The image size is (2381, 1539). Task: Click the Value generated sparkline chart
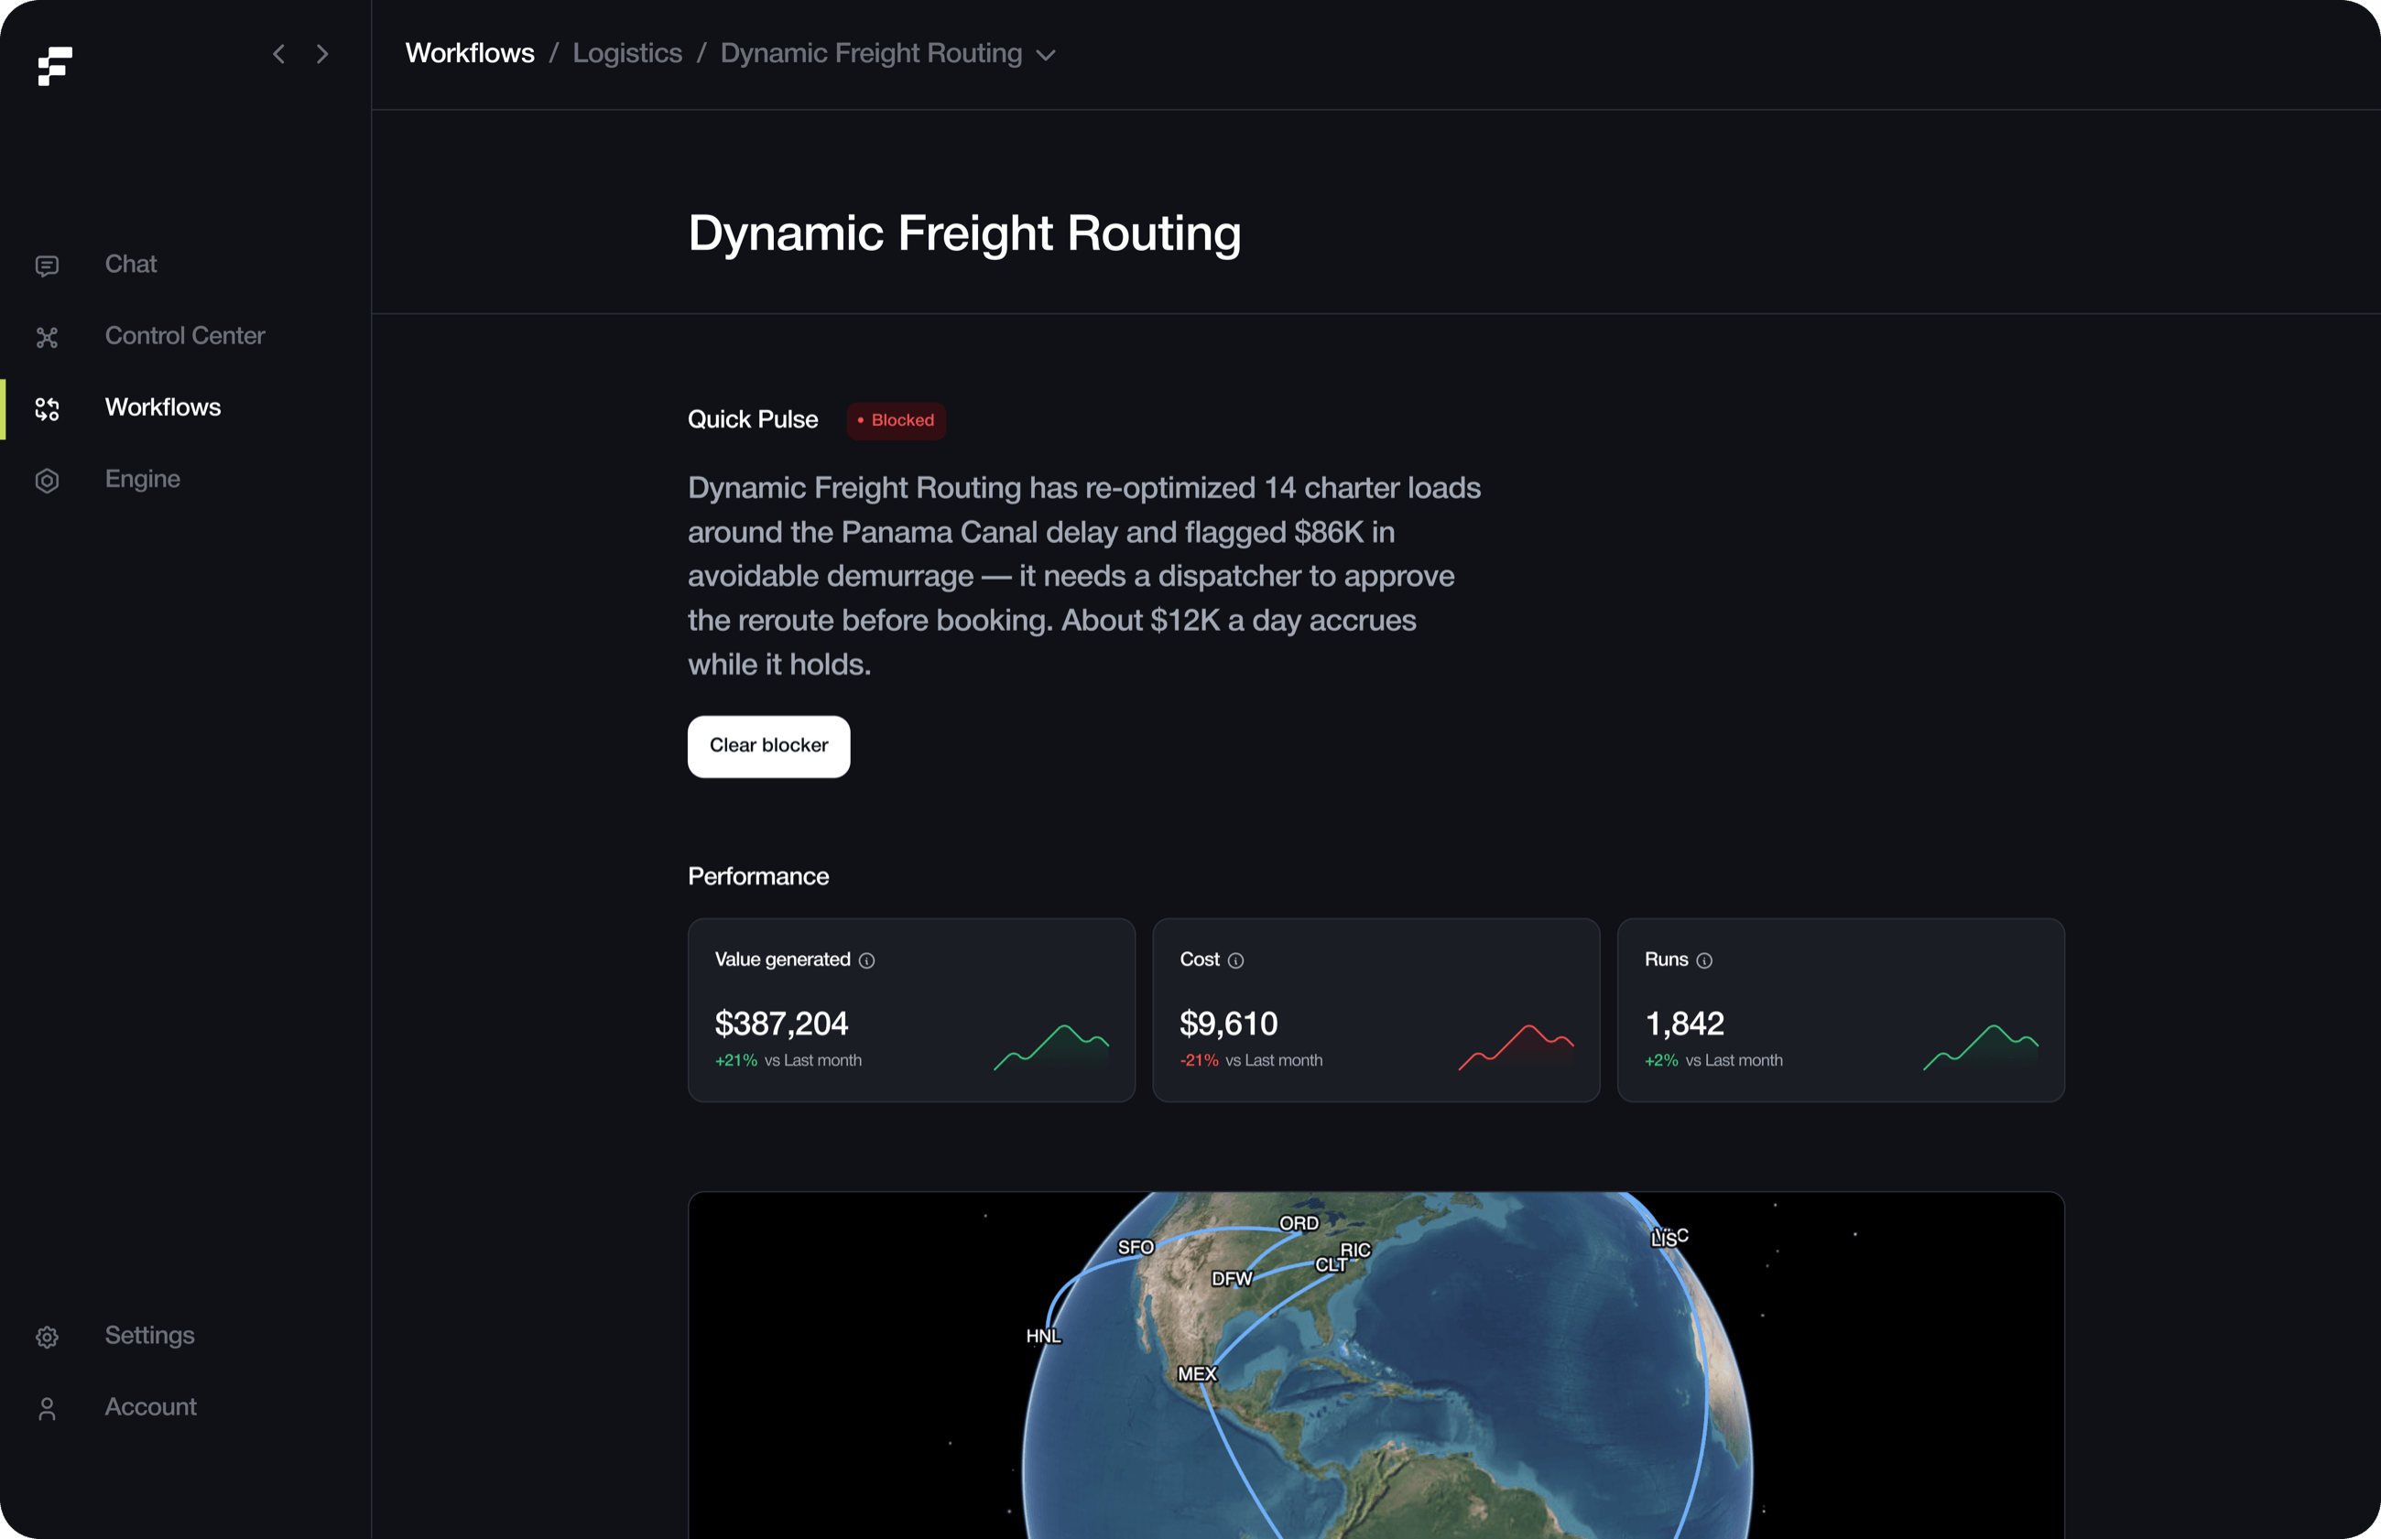[x=1050, y=1047]
